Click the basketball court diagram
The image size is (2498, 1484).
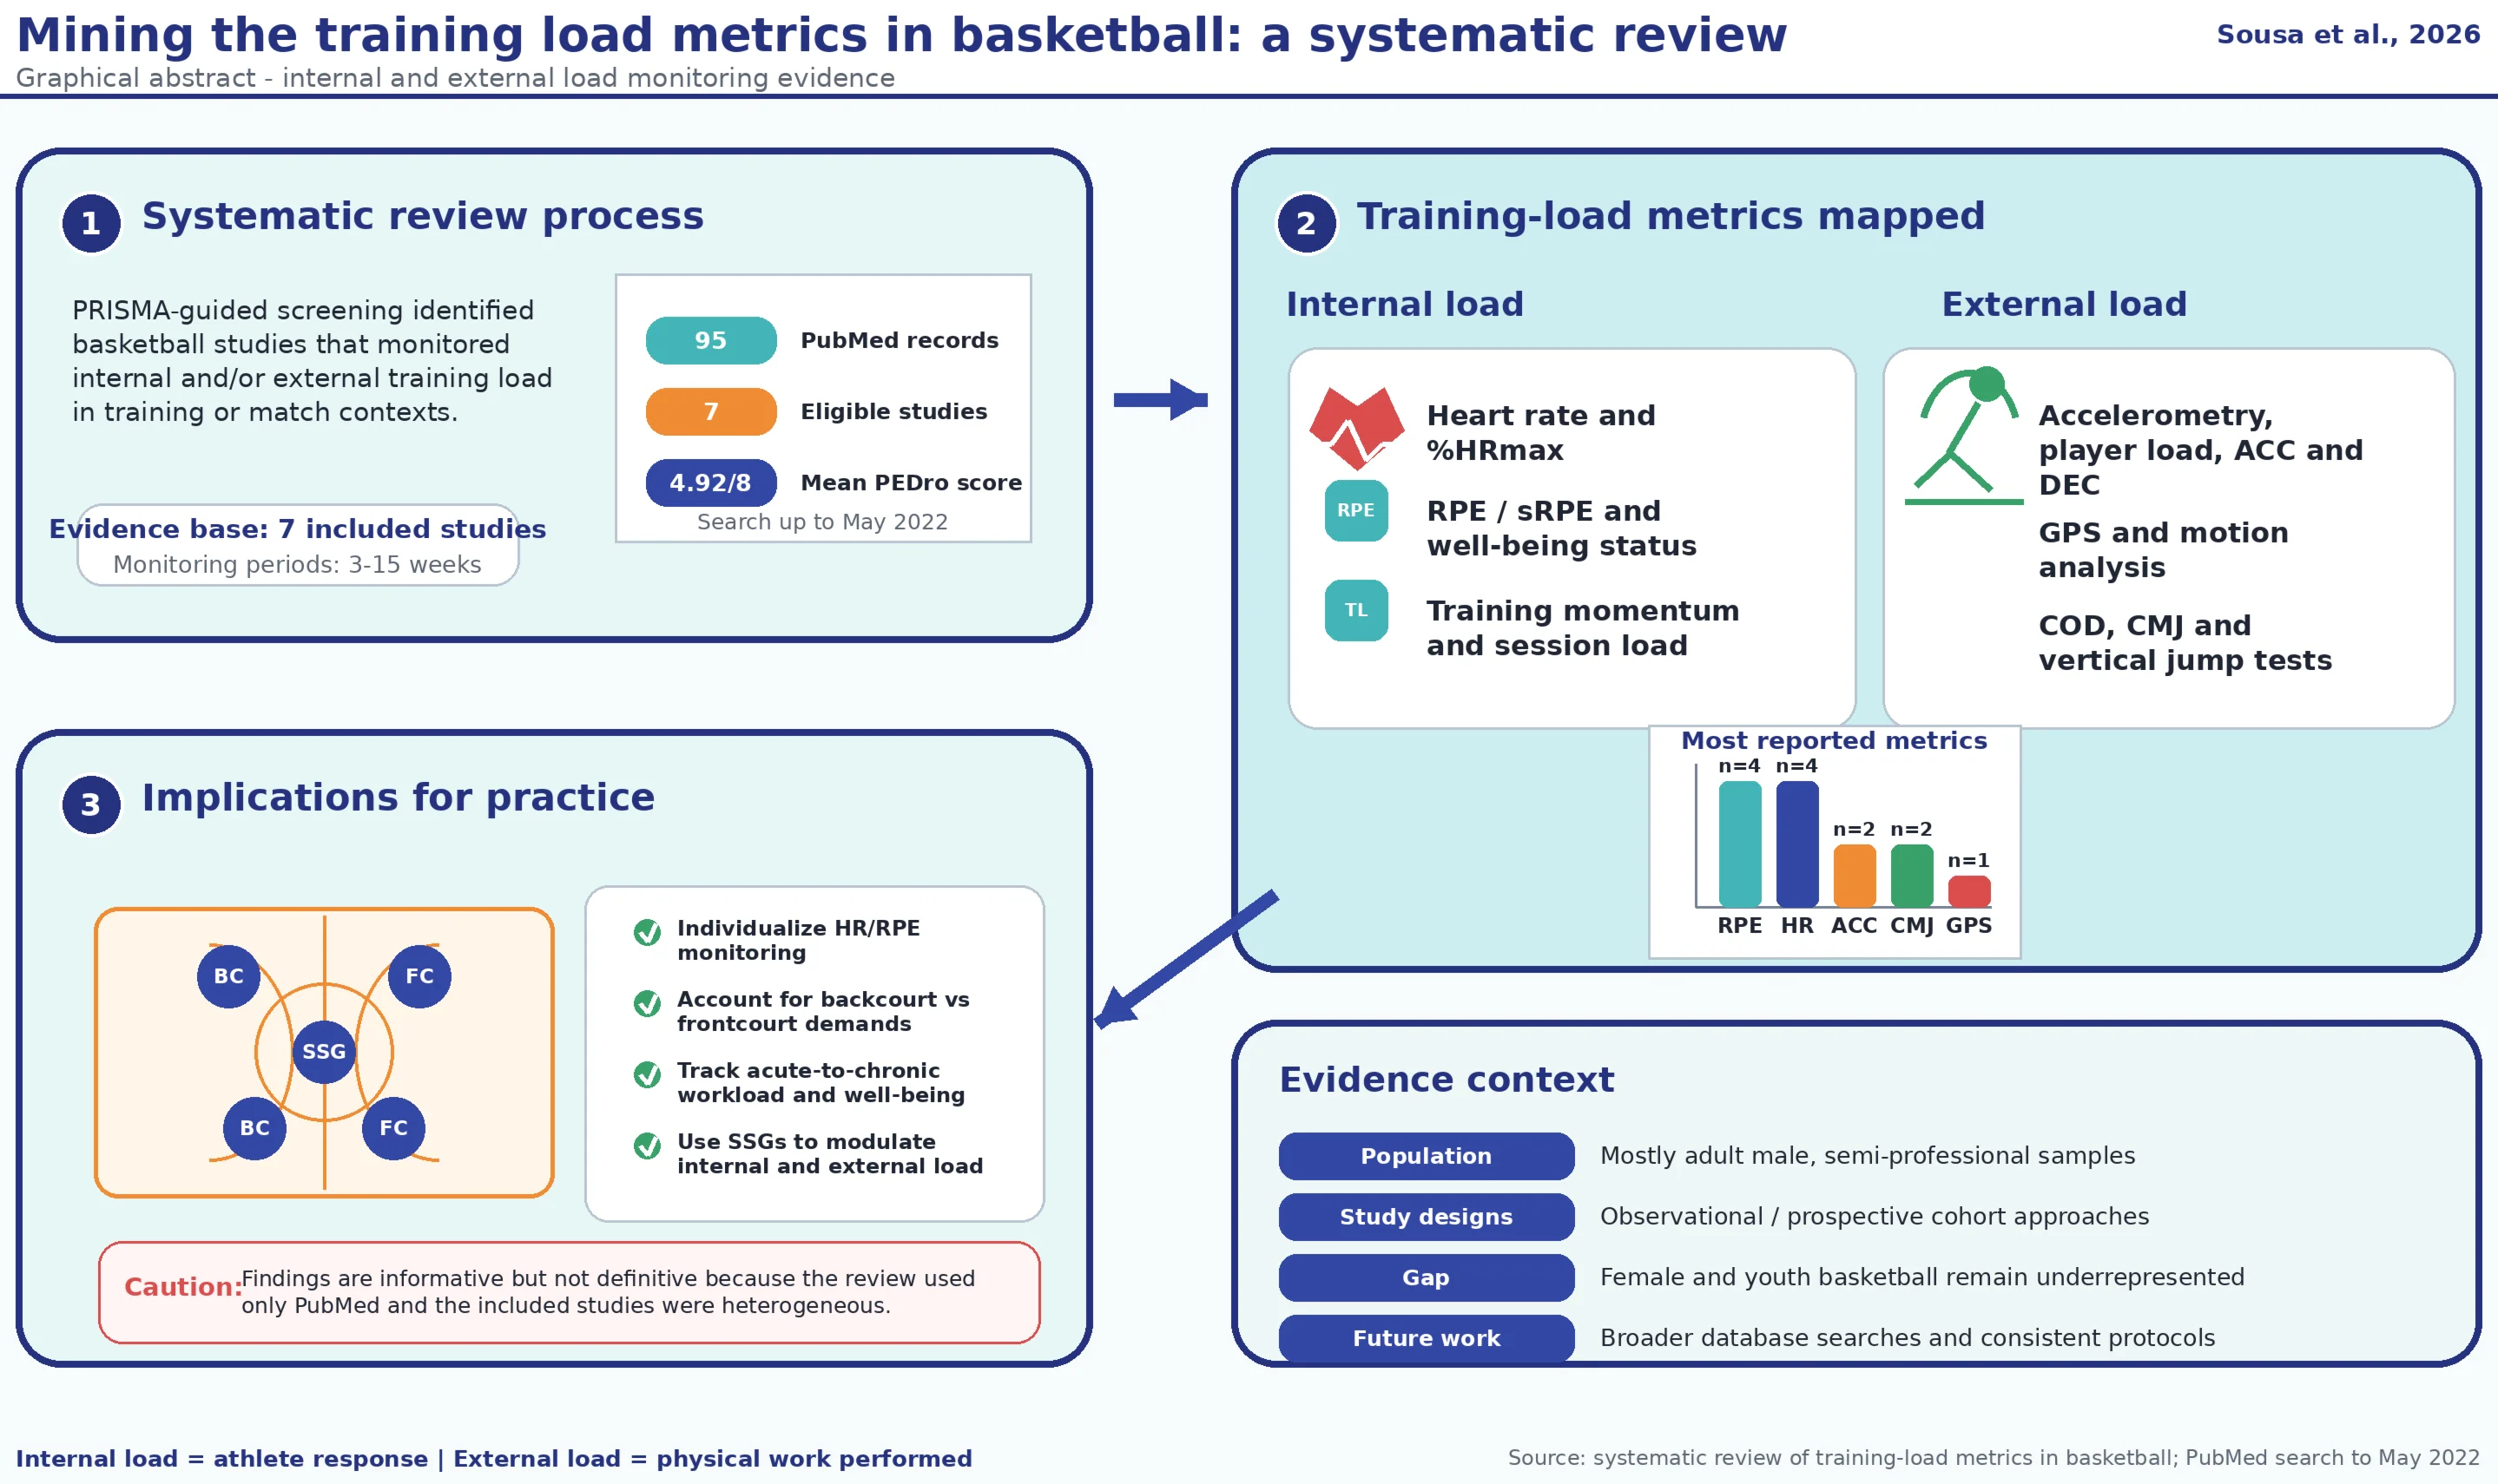click(324, 1052)
